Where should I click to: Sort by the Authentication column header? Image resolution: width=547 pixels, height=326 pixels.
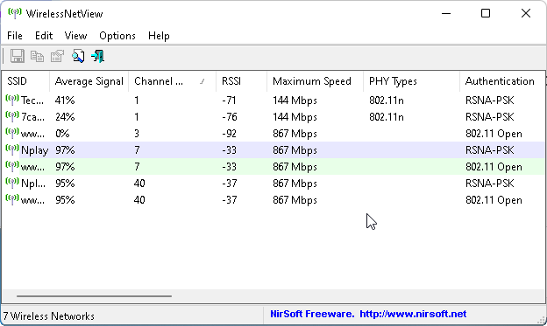[x=502, y=81]
